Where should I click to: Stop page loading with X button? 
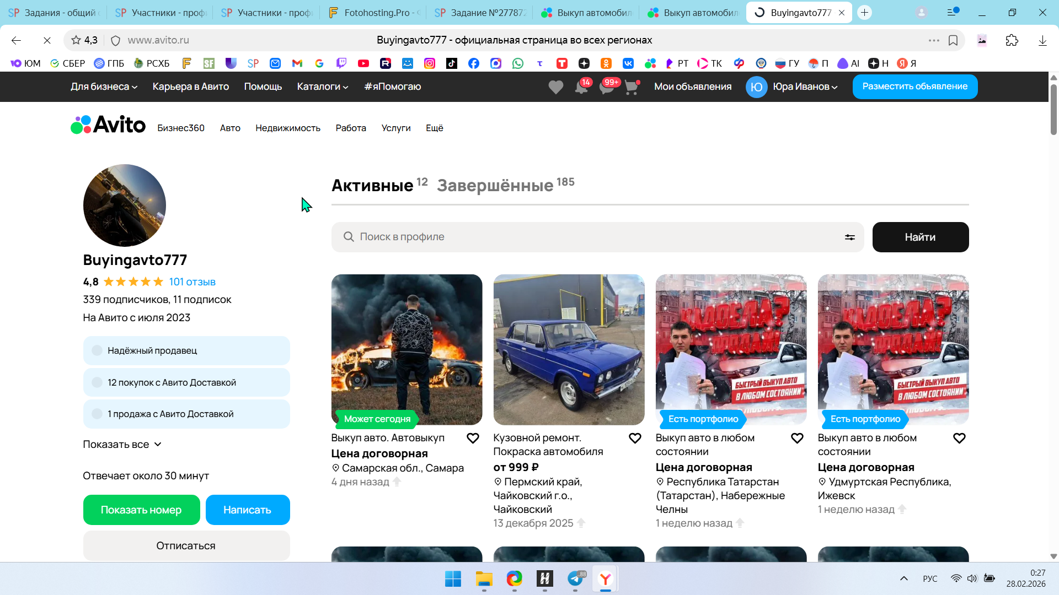tap(47, 40)
